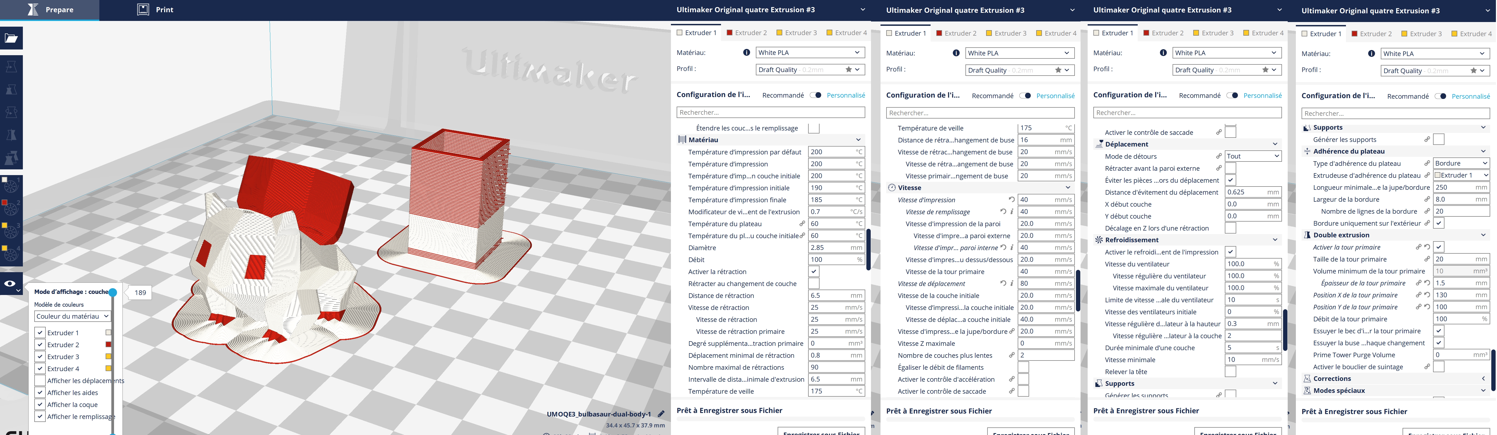1497x435 pixels.
Task: Select the Move tool in the left toolbar
Action: (x=11, y=67)
